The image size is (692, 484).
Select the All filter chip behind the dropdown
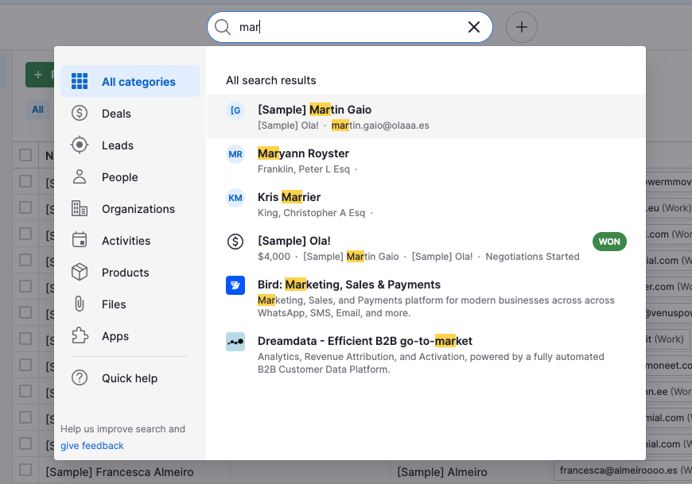pos(37,110)
